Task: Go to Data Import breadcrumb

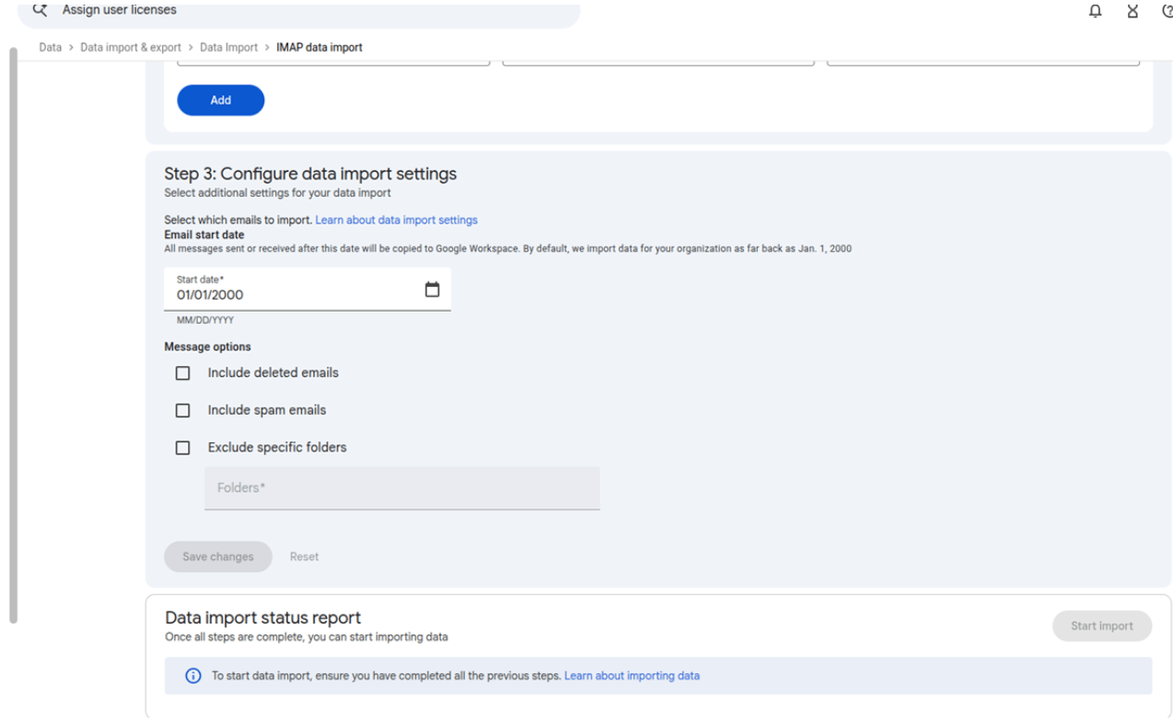Action: (x=229, y=48)
